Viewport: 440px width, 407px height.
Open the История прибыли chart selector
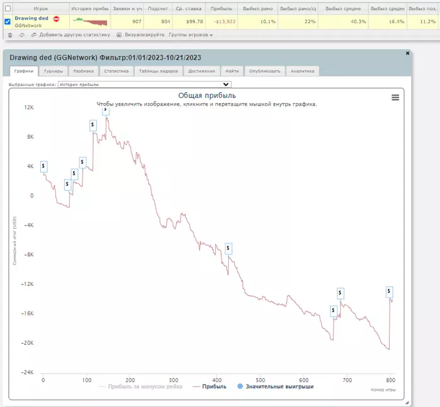[145, 84]
